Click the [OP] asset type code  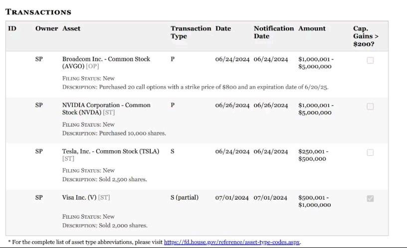[92, 66]
